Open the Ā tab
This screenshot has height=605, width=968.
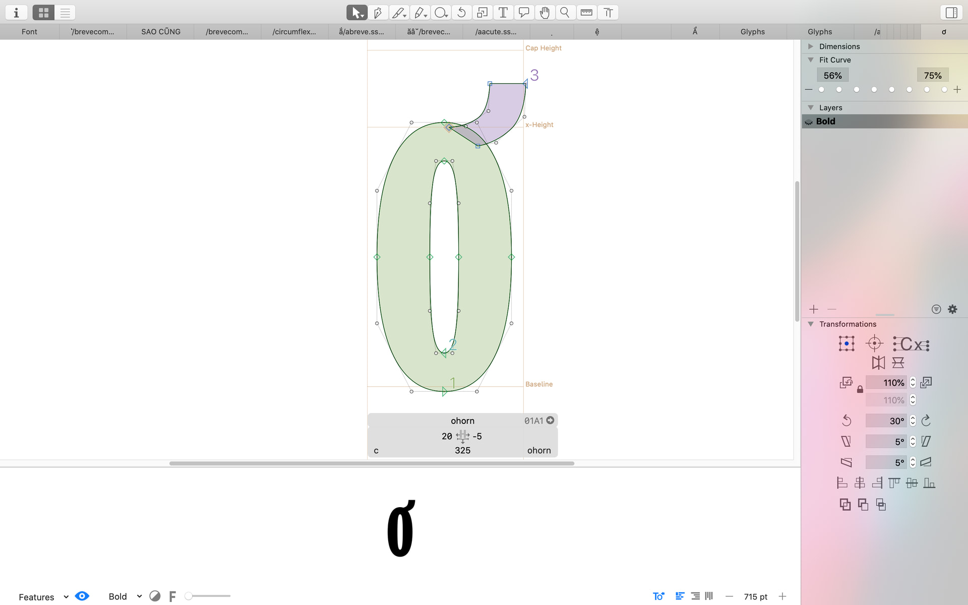coord(695,32)
